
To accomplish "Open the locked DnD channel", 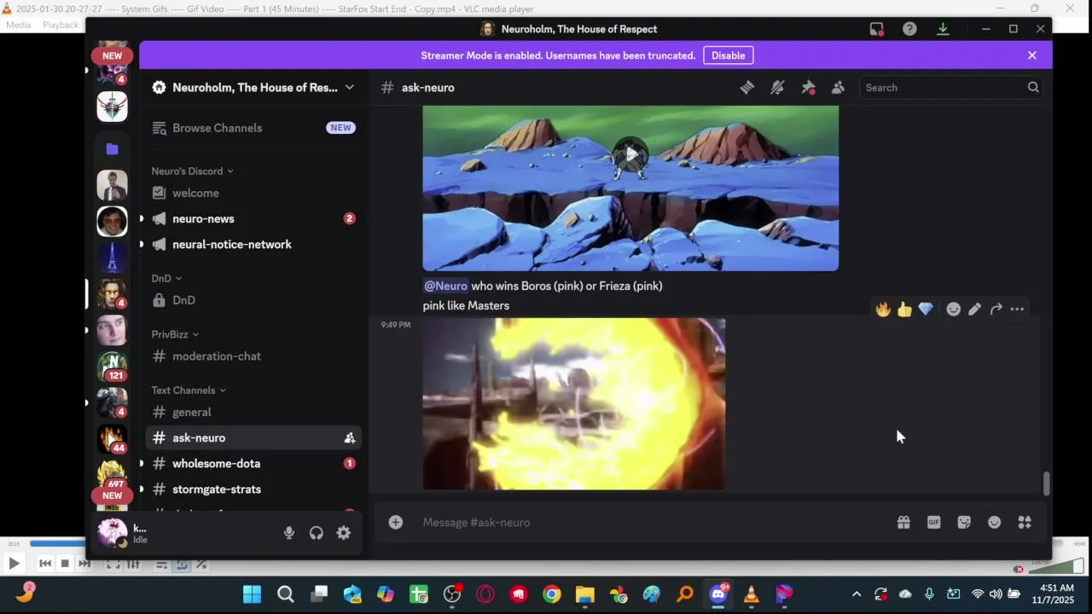I will pyautogui.click(x=254, y=300).
